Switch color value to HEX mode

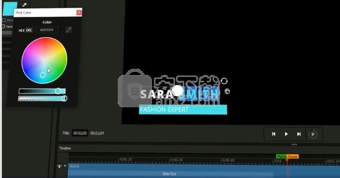pos(22,30)
